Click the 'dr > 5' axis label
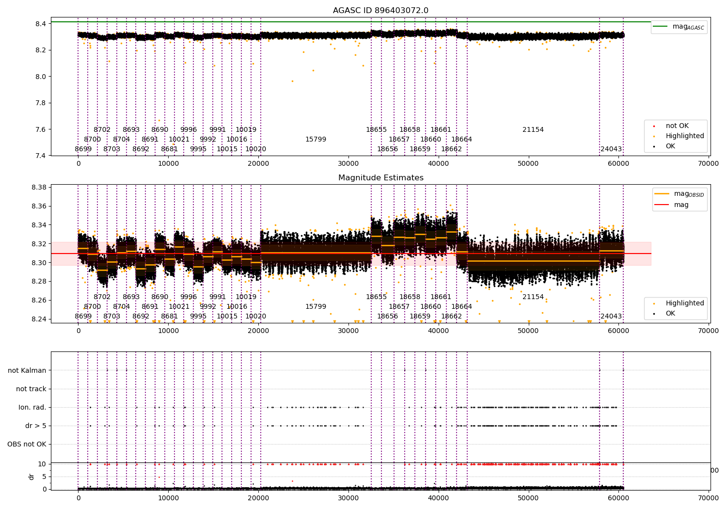Screen dimensions: 727x509 coord(36,426)
